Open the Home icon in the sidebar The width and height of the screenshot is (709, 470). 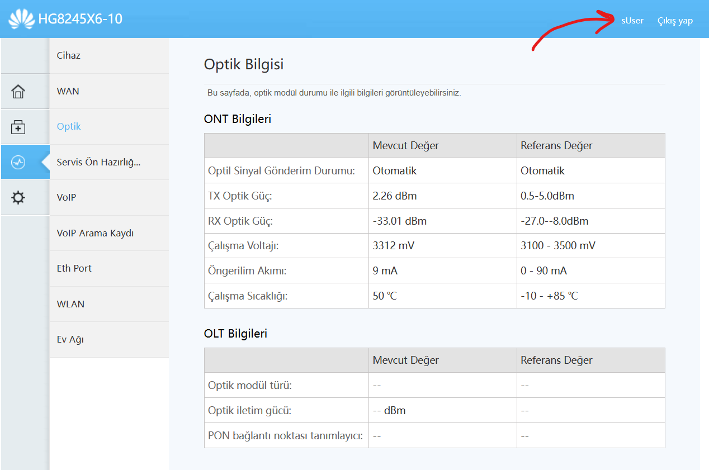18,92
